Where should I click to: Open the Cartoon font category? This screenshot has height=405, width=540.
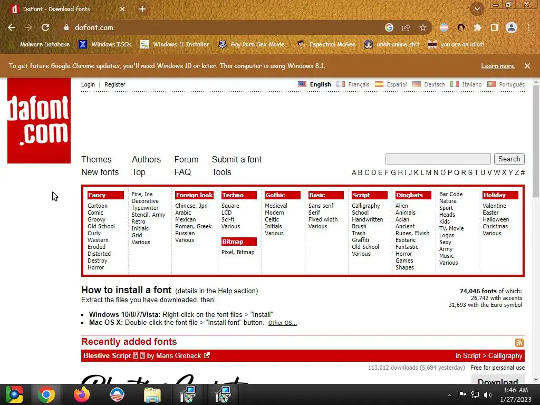tap(98, 206)
